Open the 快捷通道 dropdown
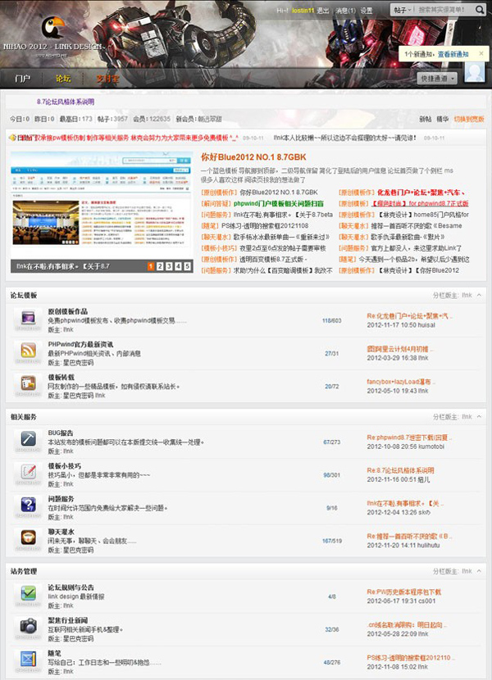Screen dimensions: 492x680 click(x=437, y=78)
